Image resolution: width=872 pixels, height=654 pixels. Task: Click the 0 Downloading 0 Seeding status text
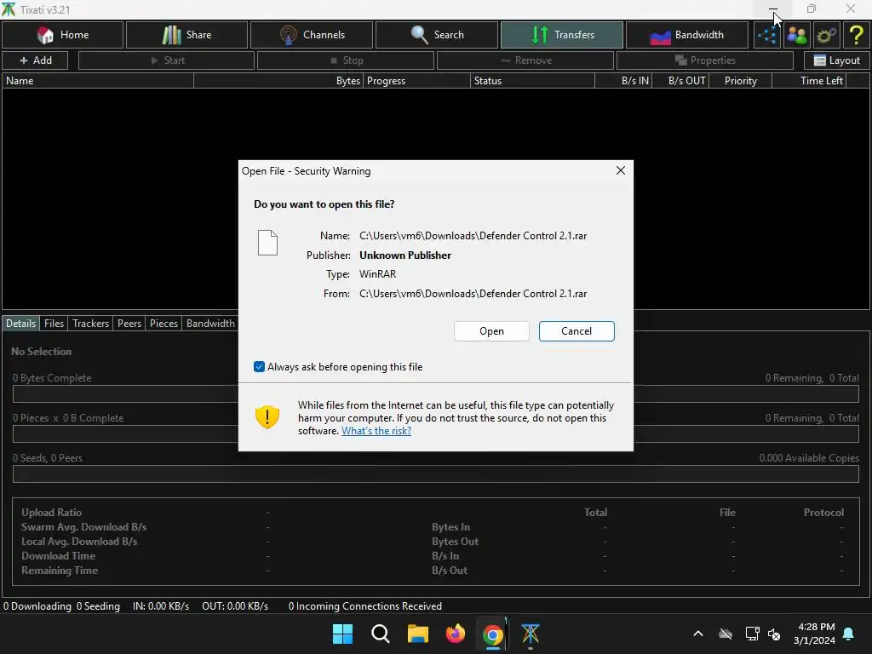click(x=61, y=605)
